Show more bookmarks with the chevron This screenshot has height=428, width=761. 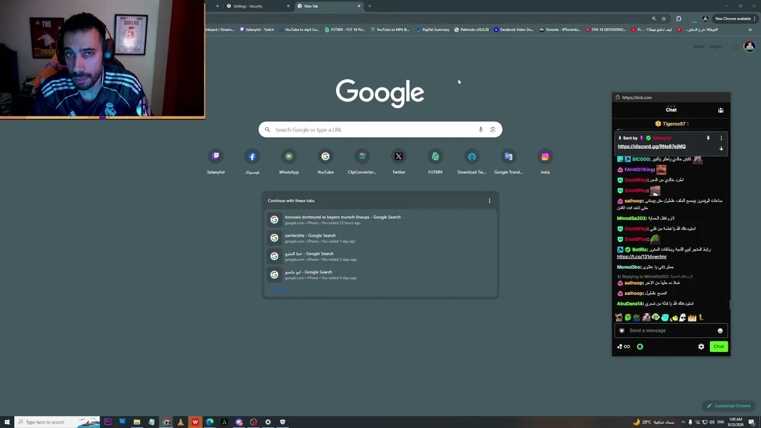point(750,30)
